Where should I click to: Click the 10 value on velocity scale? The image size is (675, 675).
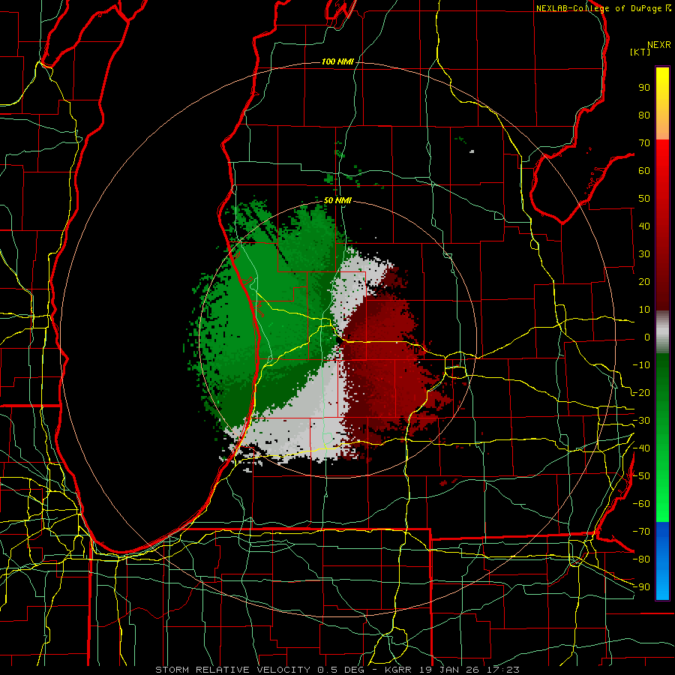[x=644, y=310]
